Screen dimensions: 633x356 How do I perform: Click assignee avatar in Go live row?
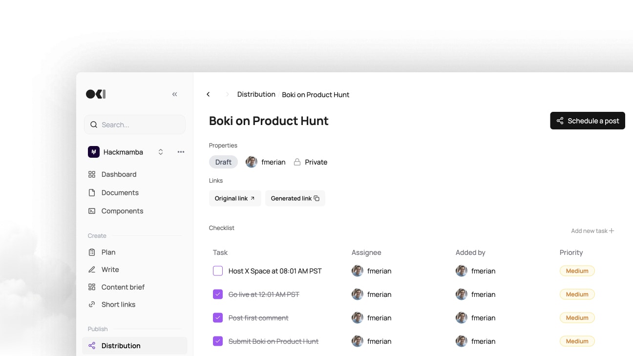coord(358,294)
